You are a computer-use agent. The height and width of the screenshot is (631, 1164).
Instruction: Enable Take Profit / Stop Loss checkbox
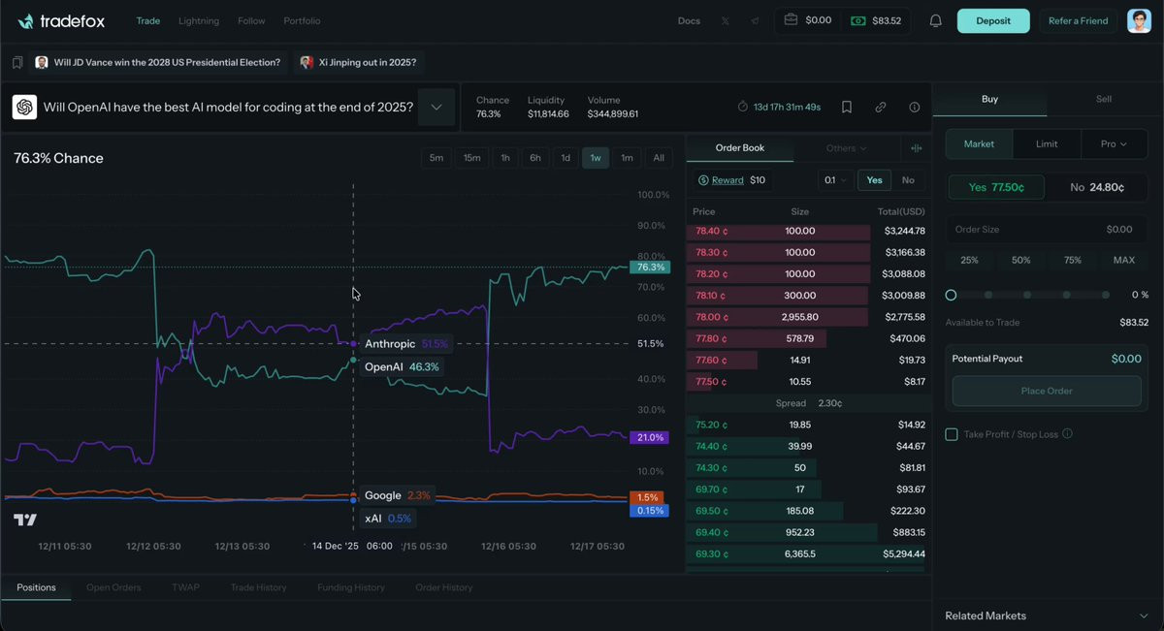tap(952, 434)
